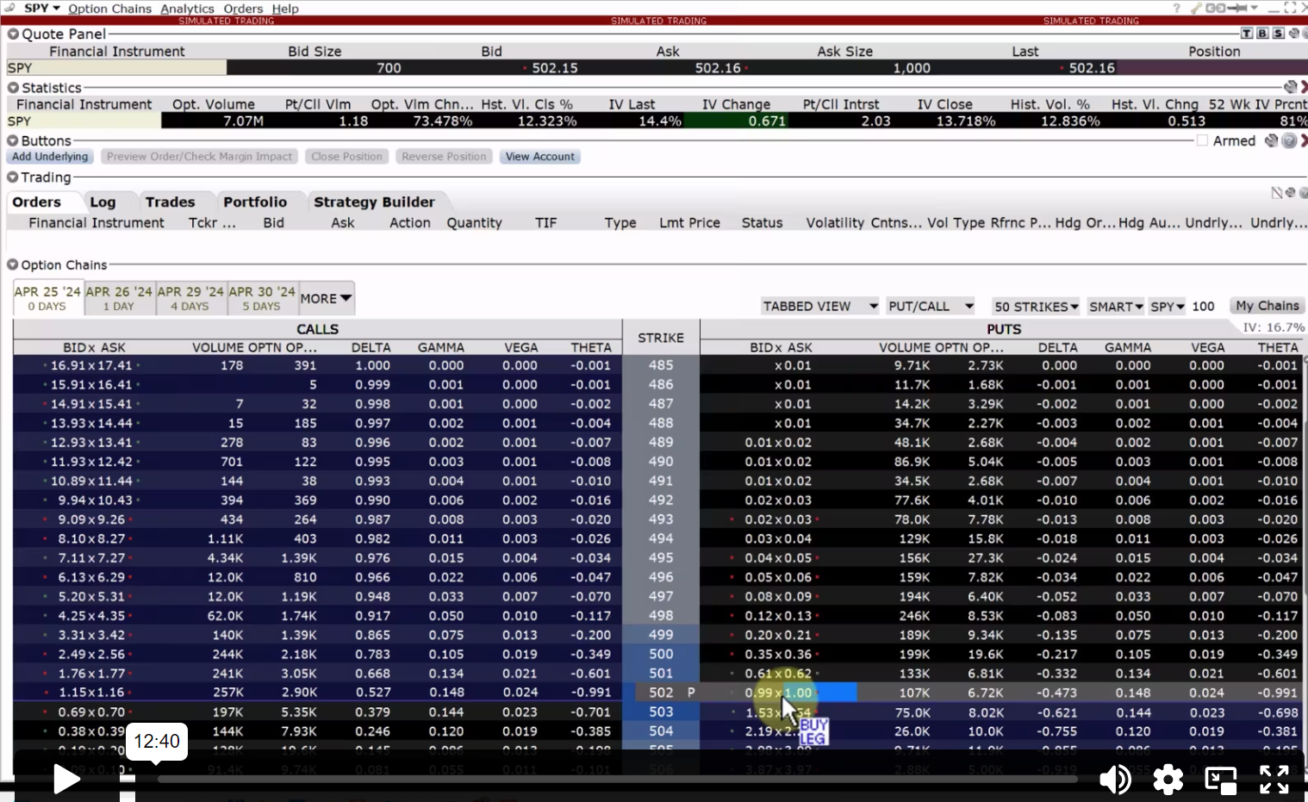Switch to the Orders tab in Trading
1308x802 pixels.
[37, 202]
